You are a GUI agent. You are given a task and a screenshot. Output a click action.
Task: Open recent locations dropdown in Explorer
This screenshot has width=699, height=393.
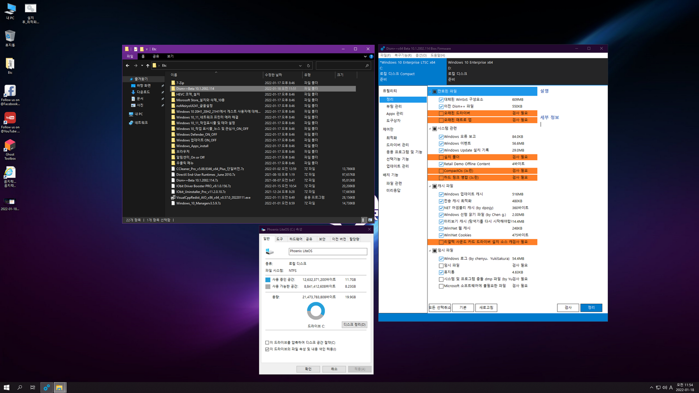point(142,65)
